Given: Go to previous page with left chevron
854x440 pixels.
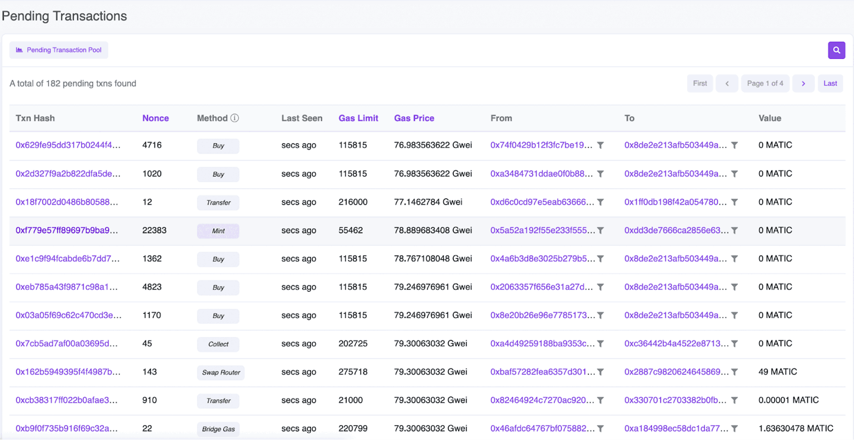Looking at the screenshot, I should tap(727, 83).
